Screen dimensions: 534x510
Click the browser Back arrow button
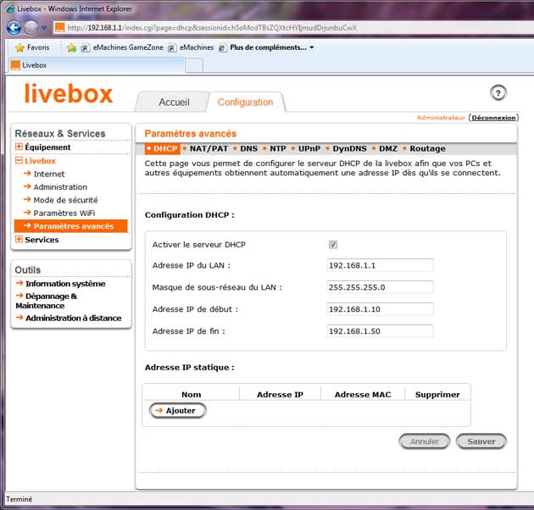[14, 28]
